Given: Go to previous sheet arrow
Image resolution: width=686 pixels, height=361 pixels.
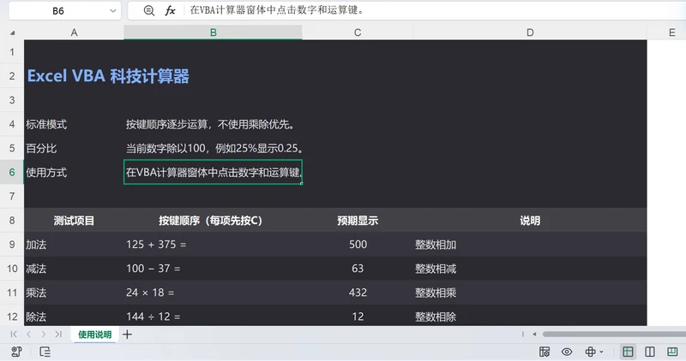Looking at the screenshot, I should pos(28,334).
